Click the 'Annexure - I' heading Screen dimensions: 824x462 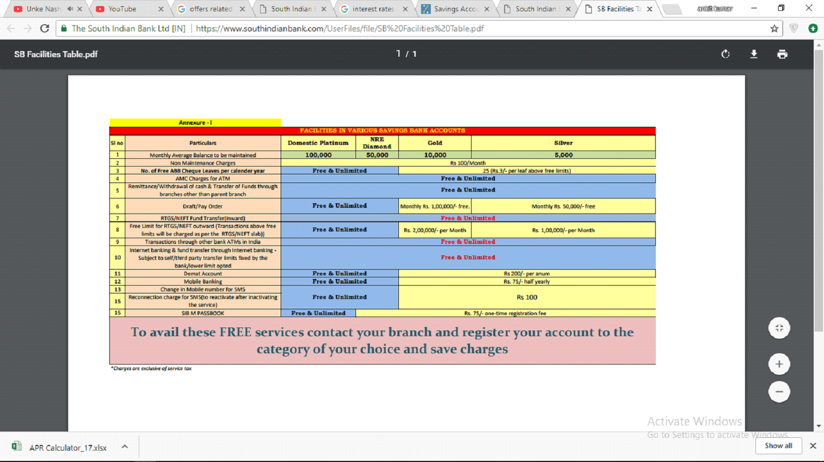coord(196,123)
